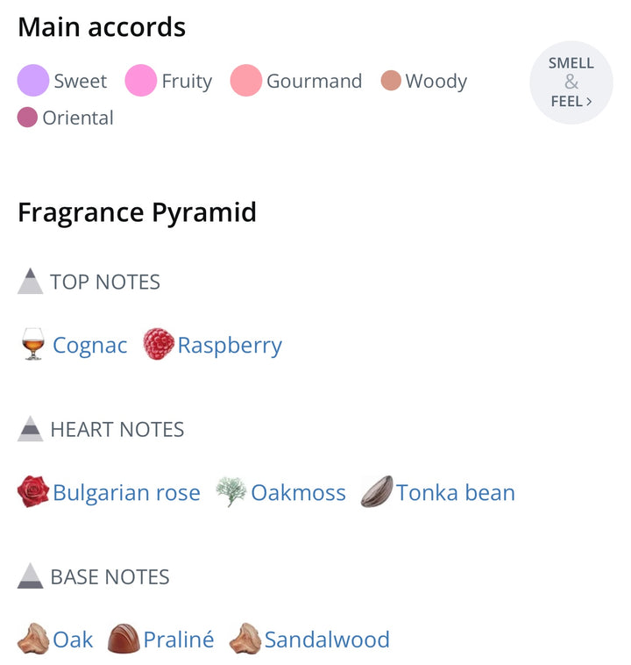This screenshot has height=665, width=631.
Task: Click the Sweet accord purple swatch
Action: coord(33,81)
